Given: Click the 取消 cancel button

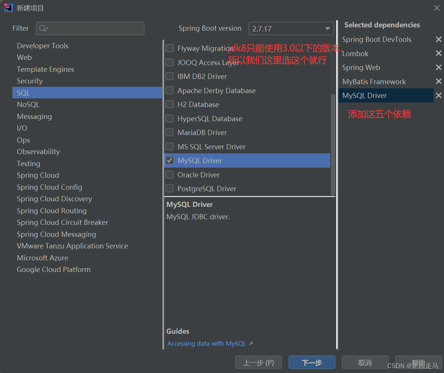Looking at the screenshot, I should tap(365, 363).
